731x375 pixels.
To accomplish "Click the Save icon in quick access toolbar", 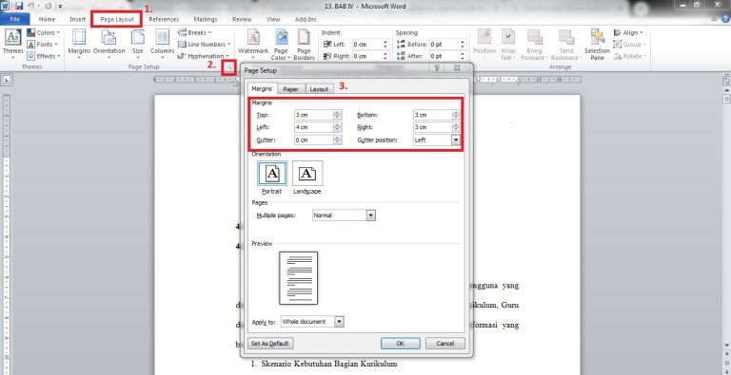I will coord(19,7).
